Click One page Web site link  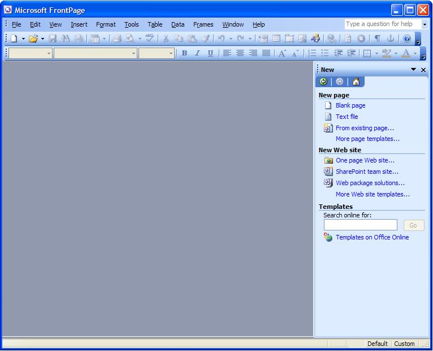pyautogui.click(x=365, y=160)
